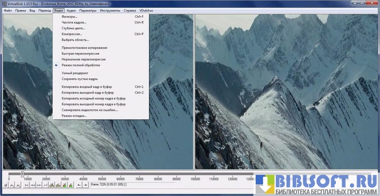Start input playback in bottom toolbar
The height and width of the screenshot is (196, 380).
point(11,185)
